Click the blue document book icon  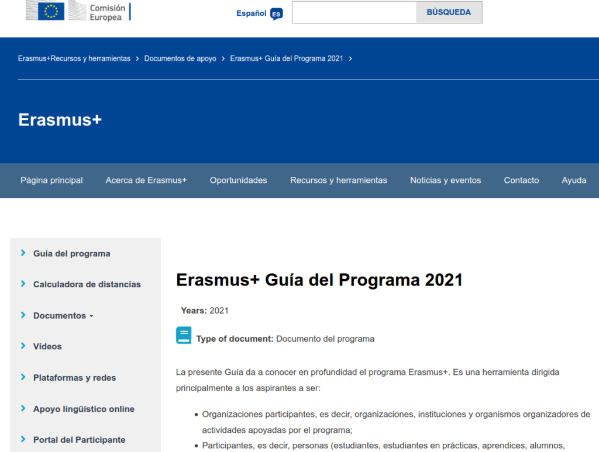click(x=184, y=336)
